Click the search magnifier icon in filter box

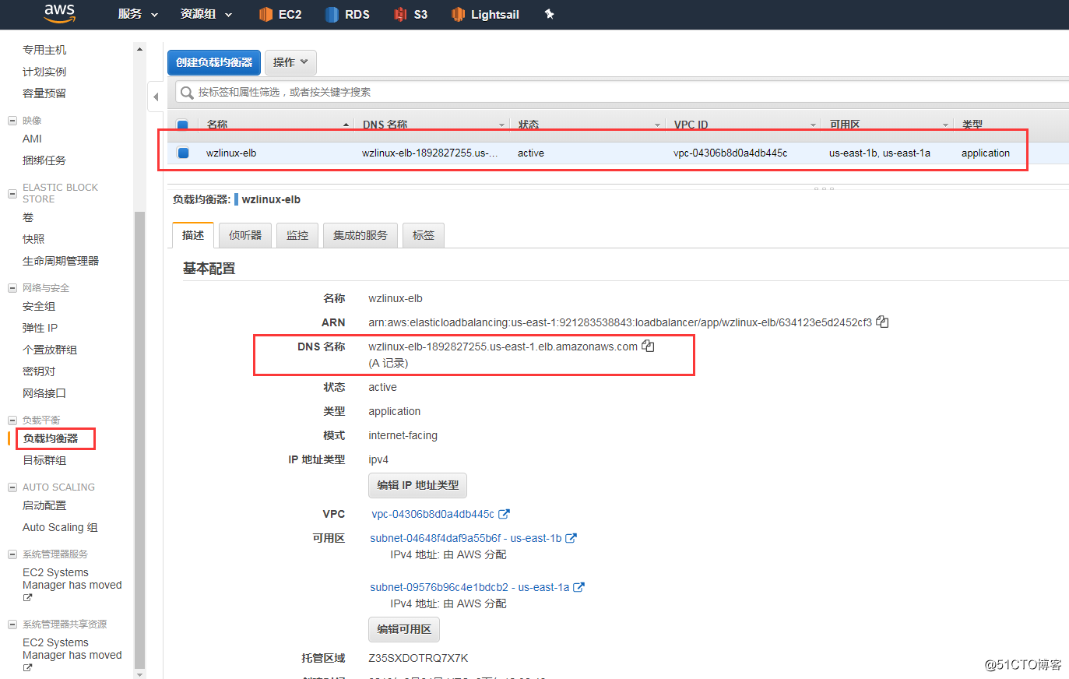point(187,93)
